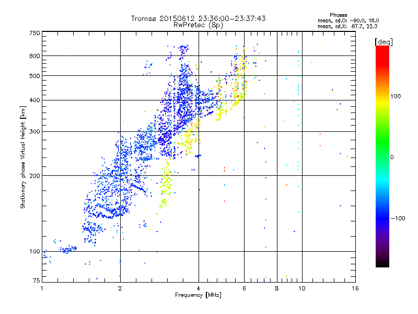This screenshot has width=418, height=314.
Task: Click x-axis tick label '6'
Action: click(244, 288)
